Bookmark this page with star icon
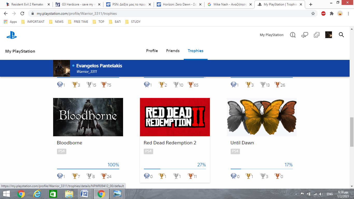354x199 pixels. pyautogui.click(x=313, y=13)
